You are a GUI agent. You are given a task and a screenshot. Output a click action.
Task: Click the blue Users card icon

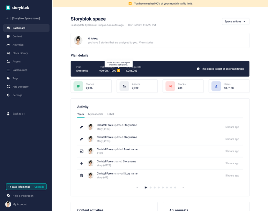pos(216,86)
